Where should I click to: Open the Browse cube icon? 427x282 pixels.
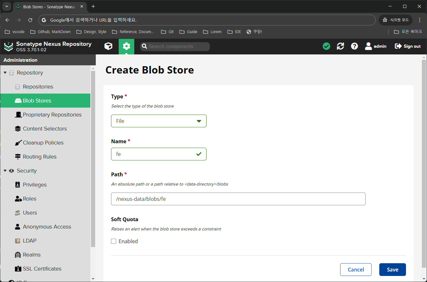(x=108, y=46)
